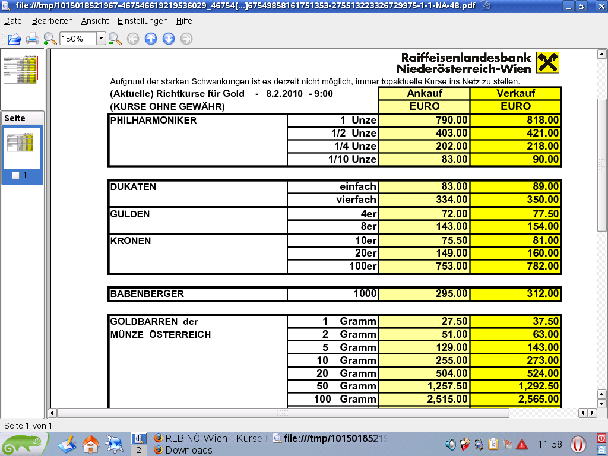Open the home folder icon in the panel
Screen dimensions: 608x456
(x=91, y=444)
